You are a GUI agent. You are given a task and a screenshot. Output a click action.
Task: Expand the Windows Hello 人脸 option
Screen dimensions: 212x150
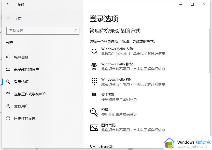pyautogui.click(x=128, y=51)
